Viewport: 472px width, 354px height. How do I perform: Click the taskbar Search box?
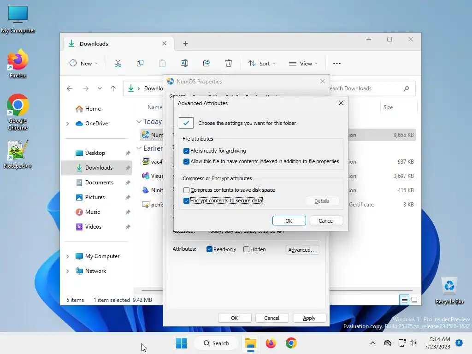[216, 343]
